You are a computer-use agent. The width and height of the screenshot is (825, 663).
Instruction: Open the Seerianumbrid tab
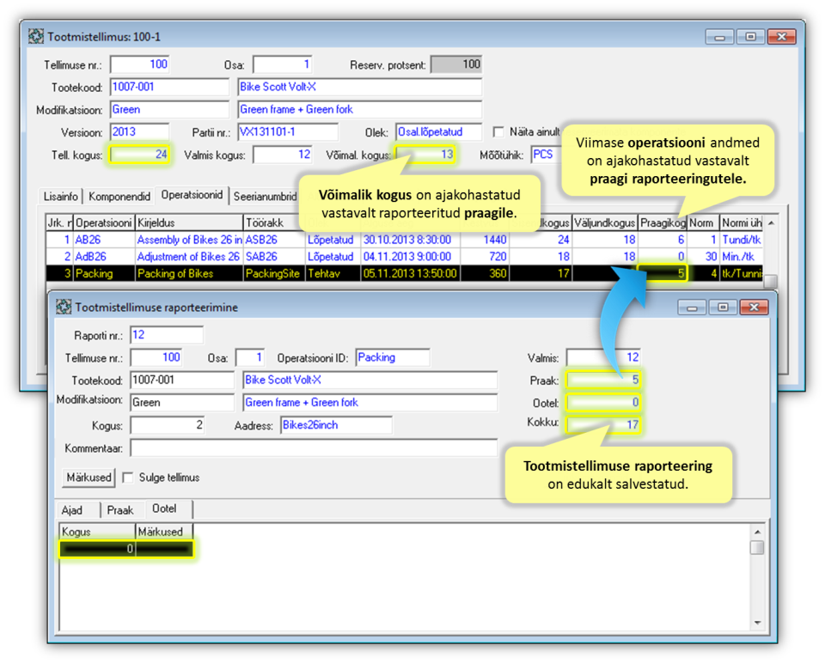[266, 196]
